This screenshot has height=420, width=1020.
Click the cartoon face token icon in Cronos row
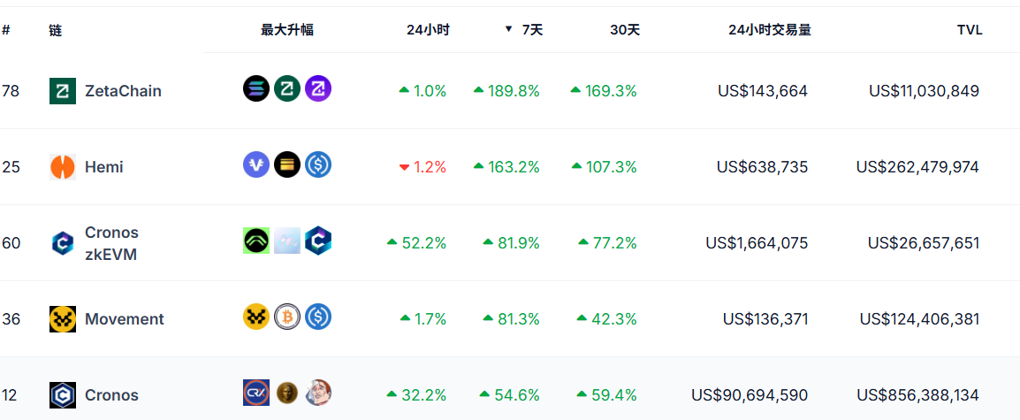(318, 393)
